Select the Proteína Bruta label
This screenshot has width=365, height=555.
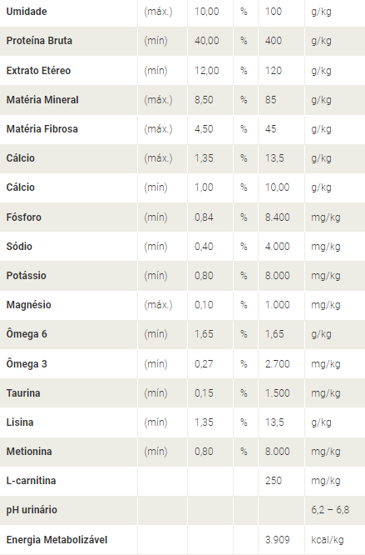pyautogui.click(x=39, y=41)
